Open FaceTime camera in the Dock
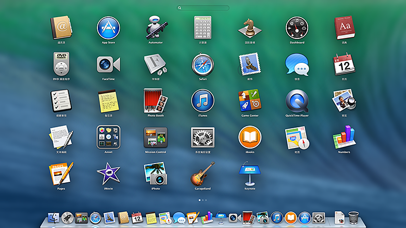The height and width of the screenshot is (228, 406). point(235,218)
